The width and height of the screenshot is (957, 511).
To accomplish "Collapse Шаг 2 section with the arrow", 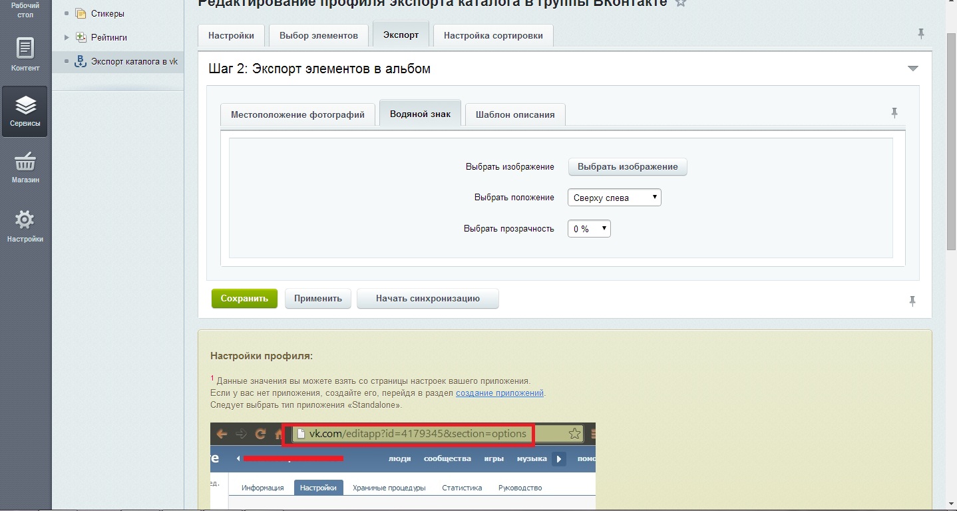I will point(914,67).
